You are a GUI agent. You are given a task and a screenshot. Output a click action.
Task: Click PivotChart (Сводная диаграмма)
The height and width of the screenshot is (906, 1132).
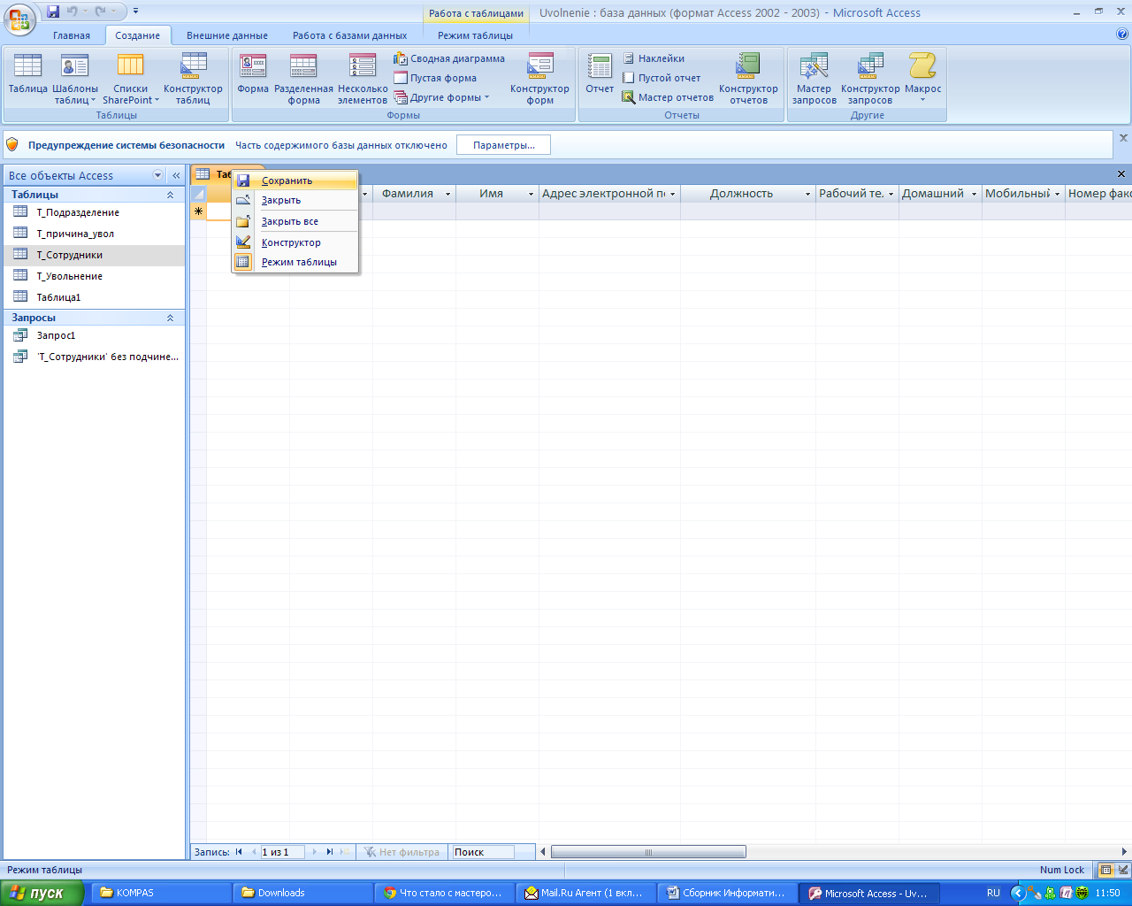[449, 58]
